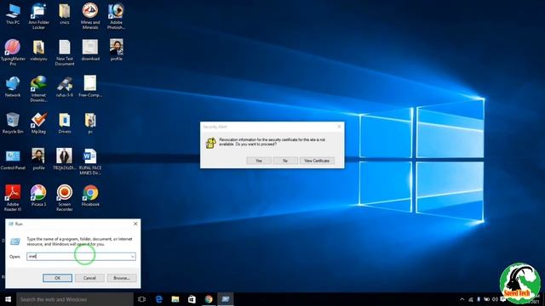The image size is (545, 306).
Task: Open the Network desktop icon
Action: coord(13,87)
